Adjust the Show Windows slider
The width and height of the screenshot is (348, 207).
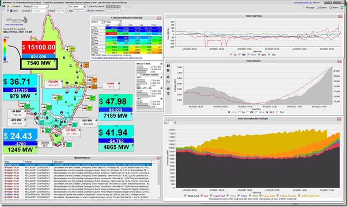tap(113, 10)
